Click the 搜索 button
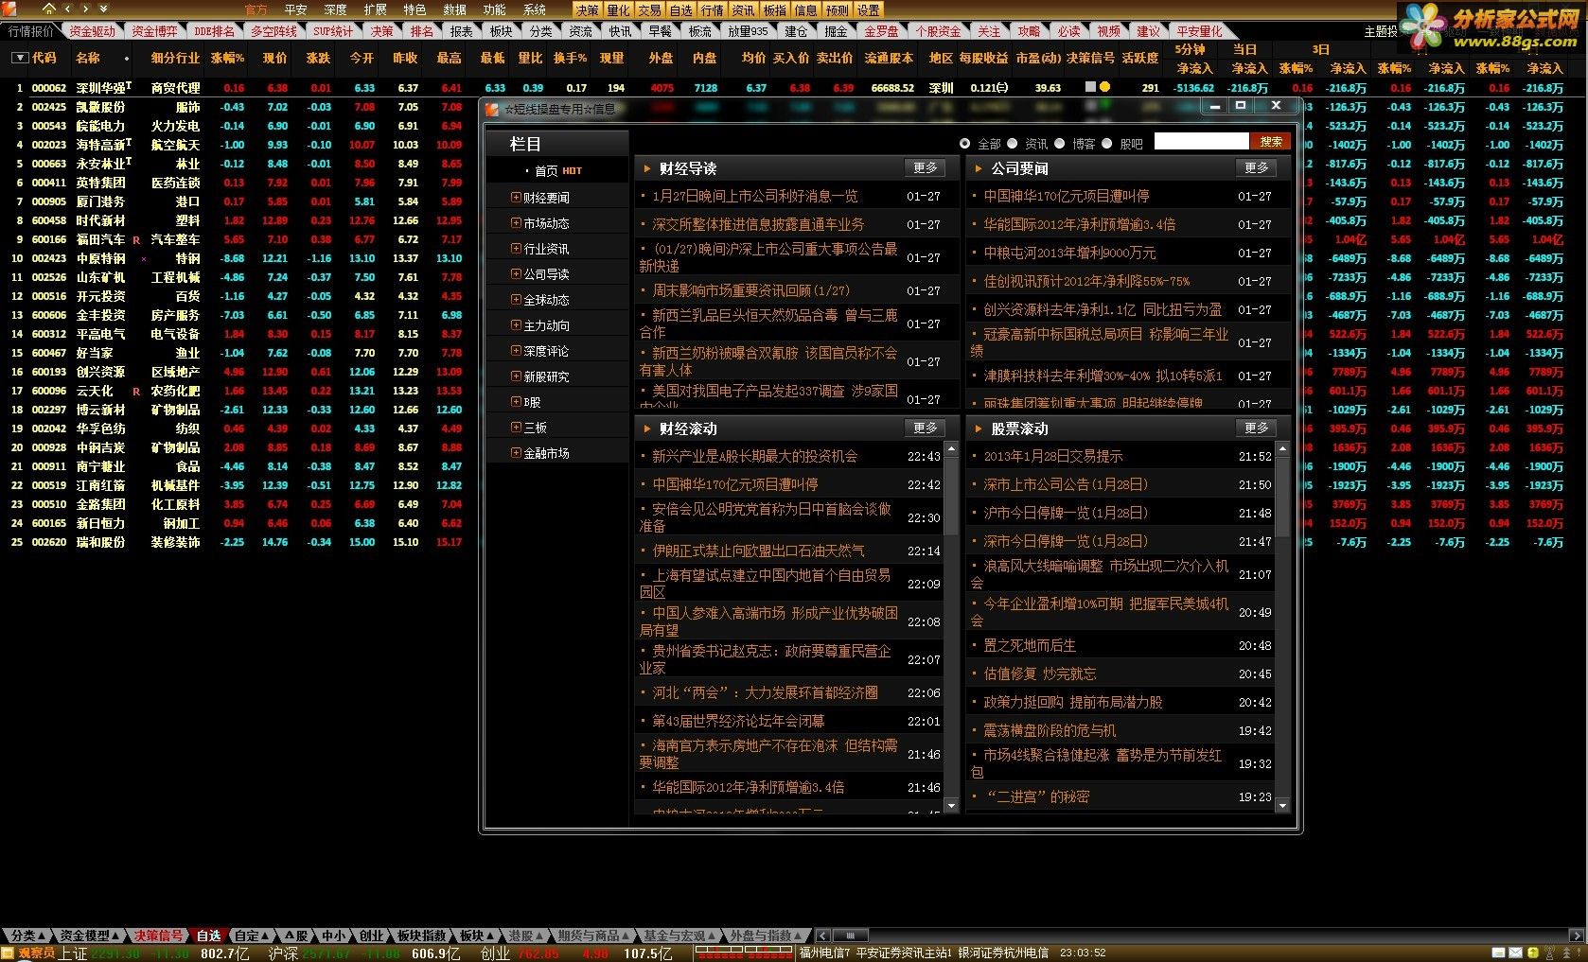Screen dimensions: 1588x962 pos(1271,142)
